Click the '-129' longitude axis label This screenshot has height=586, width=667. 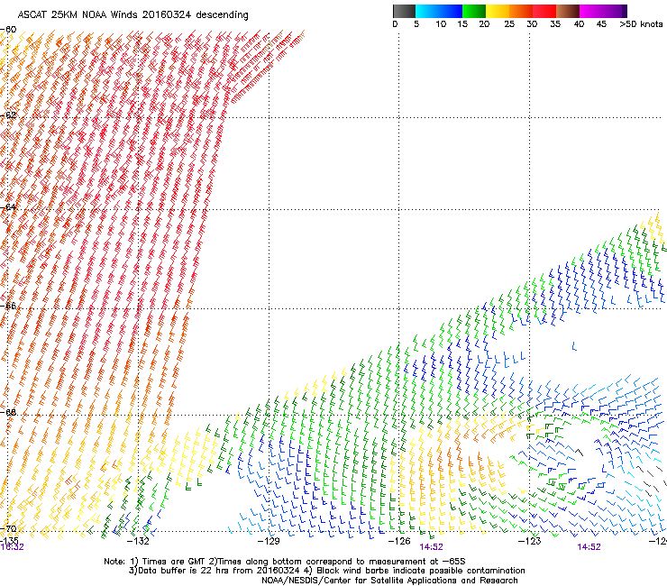point(269,541)
